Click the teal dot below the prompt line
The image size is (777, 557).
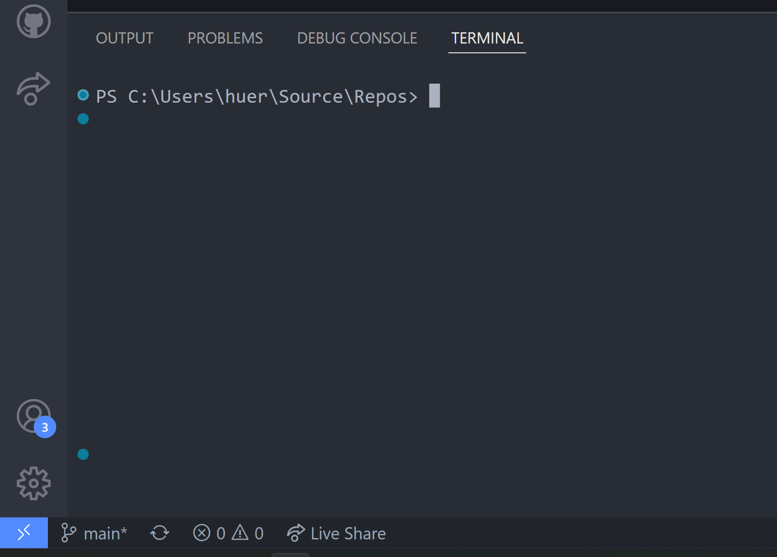click(x=83, y=118)
